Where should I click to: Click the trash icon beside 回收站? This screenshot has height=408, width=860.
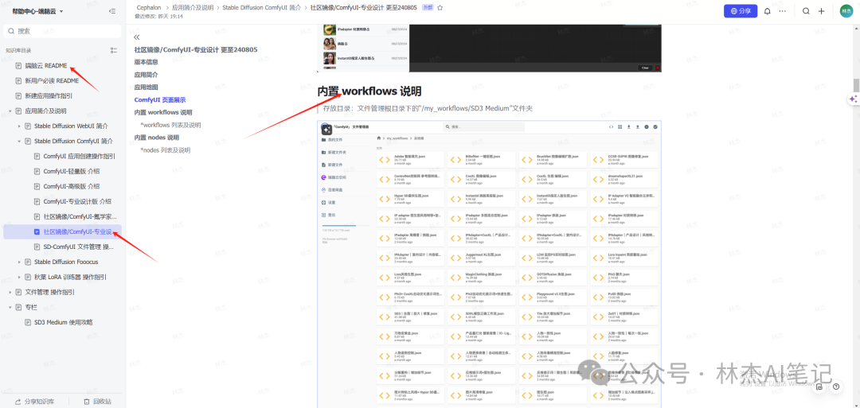click(x=87, y=402)
